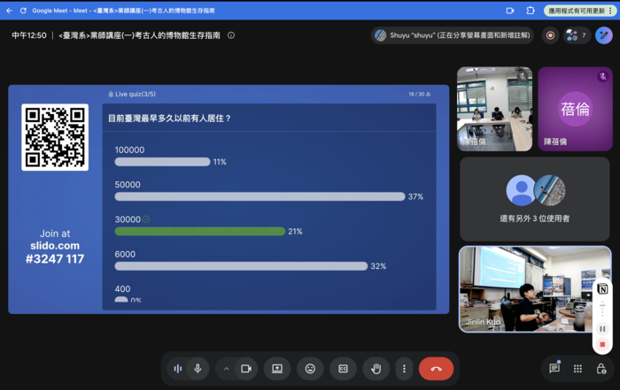Click the meeting title text in header
Screen dimensions: 620x390
click(139, 35)
